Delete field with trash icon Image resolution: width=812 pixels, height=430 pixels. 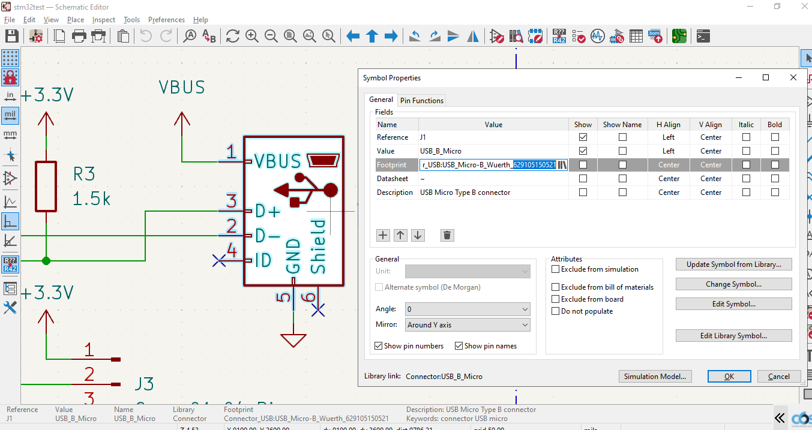click(447, 235)
